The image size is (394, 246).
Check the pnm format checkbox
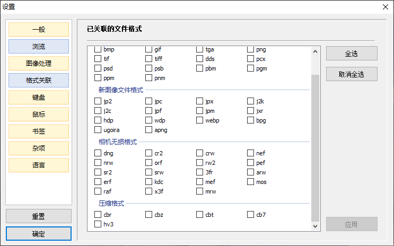pos(149,78)
